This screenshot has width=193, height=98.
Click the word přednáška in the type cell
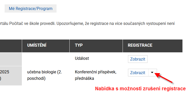(x=85, y=79)
